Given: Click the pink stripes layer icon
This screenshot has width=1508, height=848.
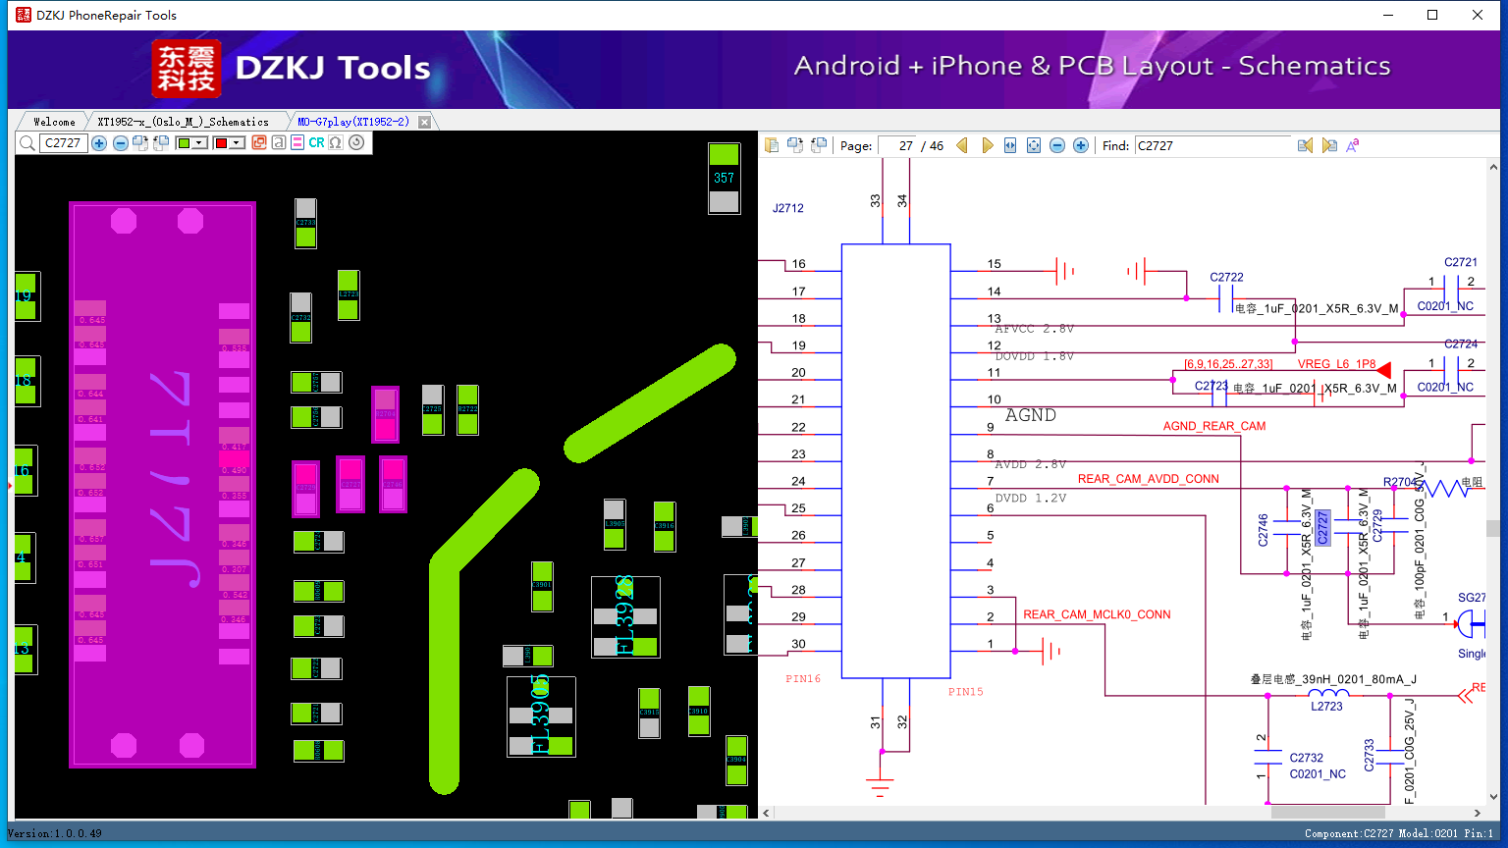Looking at the screenshot, I should (x=297, y=142).
